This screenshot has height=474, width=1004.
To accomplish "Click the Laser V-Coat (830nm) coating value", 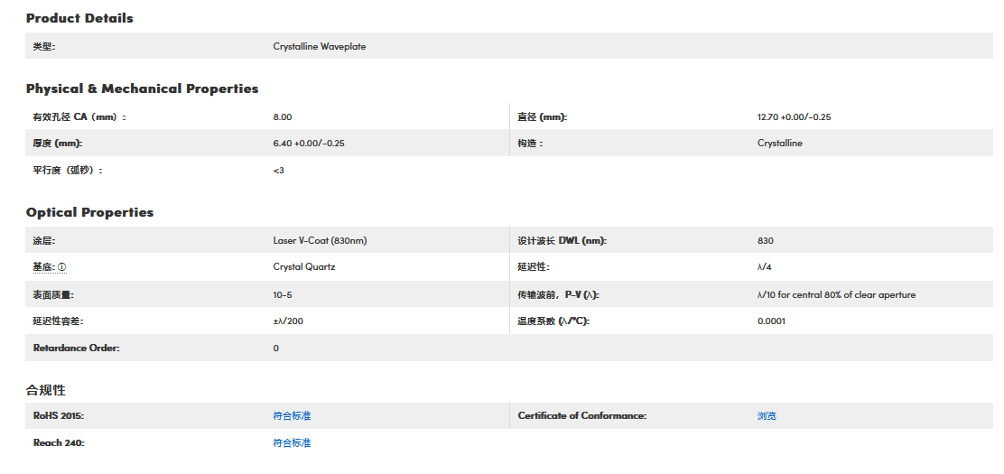I will click(320, 241).
